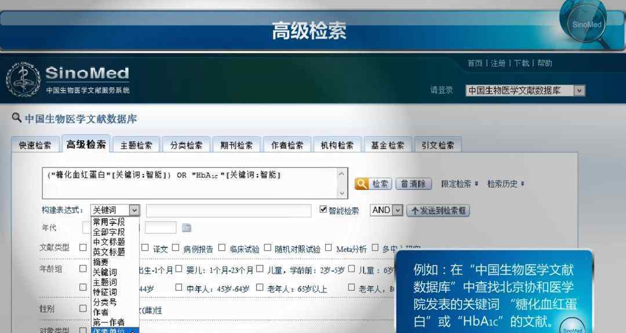Switch to 快速检索 tab
The image size is (626, 333).
click(x=35, y=145)
